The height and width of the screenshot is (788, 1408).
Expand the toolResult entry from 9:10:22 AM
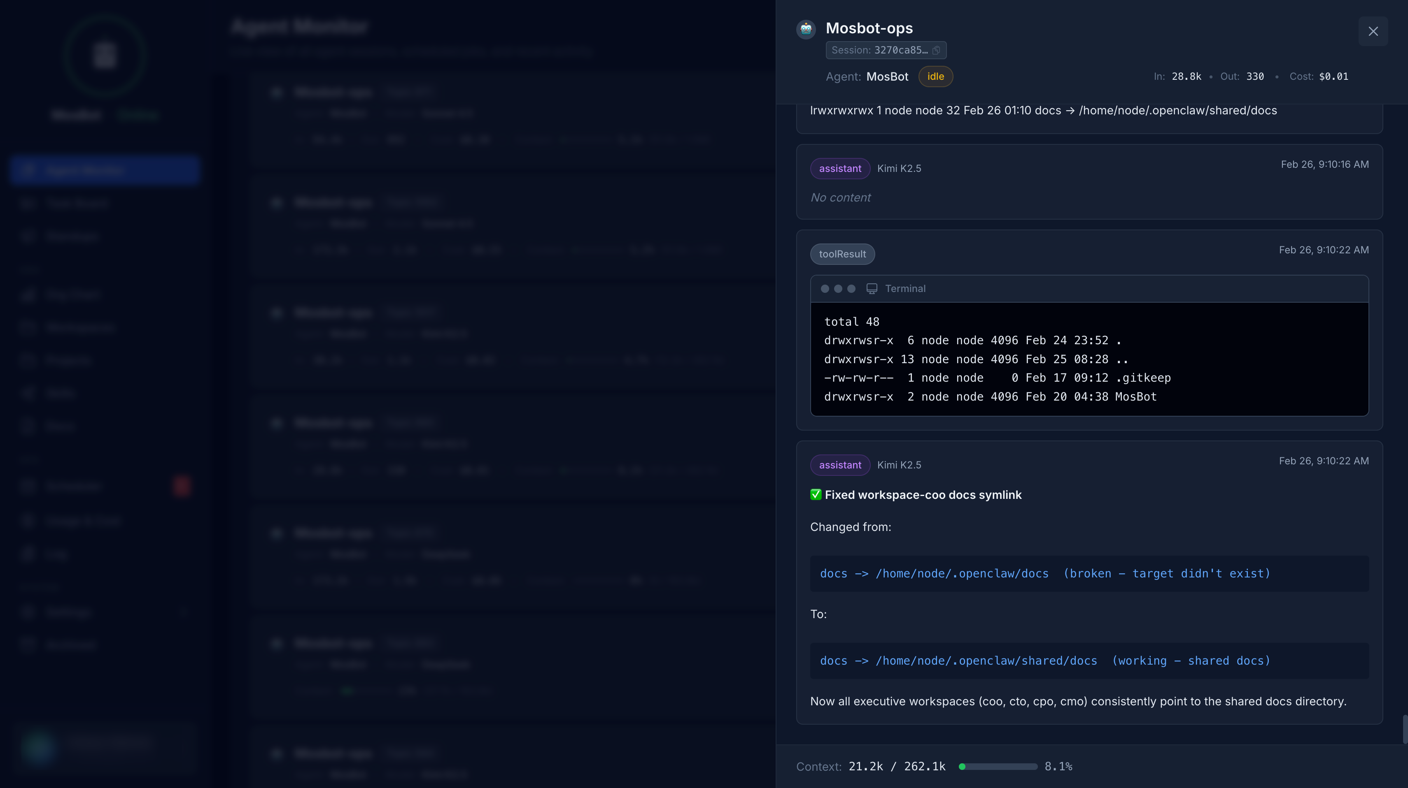(842, 254)
